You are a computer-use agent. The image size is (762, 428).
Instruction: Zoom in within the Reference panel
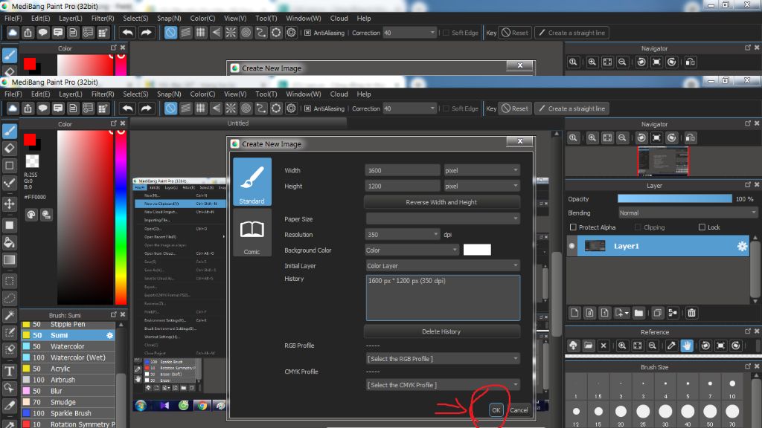pyautogui.click(x=622, y=346)
